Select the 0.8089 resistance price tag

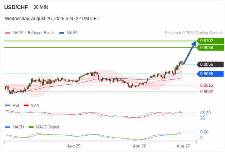210,47
